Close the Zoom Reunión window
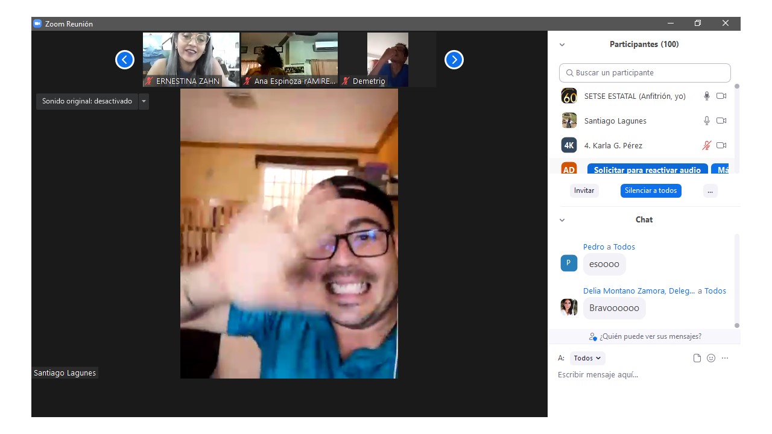Viewport: 772px width, 434px height. click(x=726, y=24)
